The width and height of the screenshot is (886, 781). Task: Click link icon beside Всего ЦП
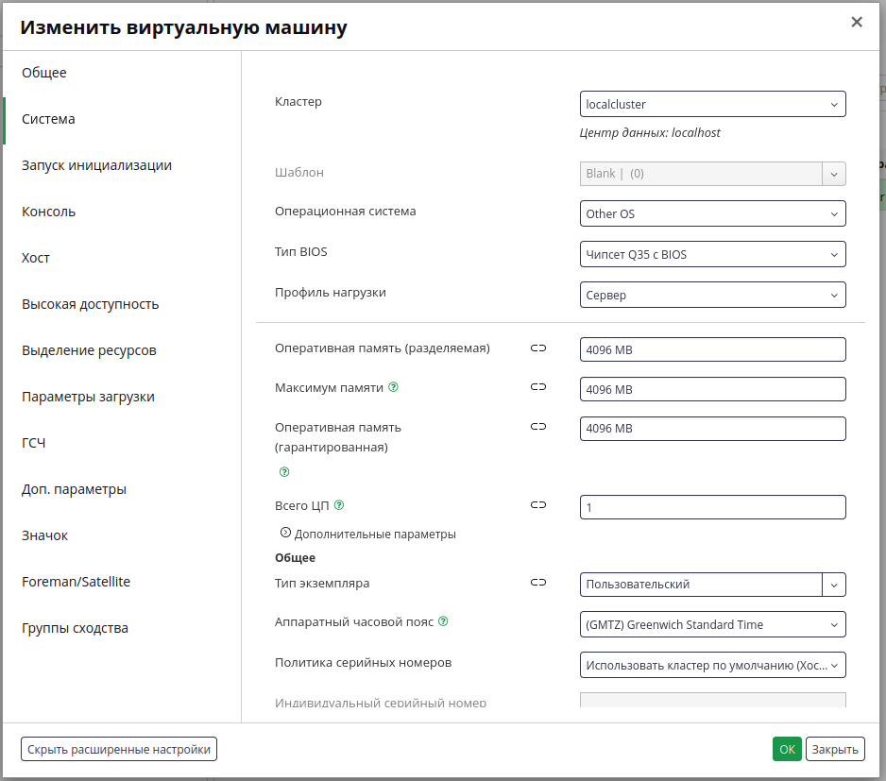point(538,504)
